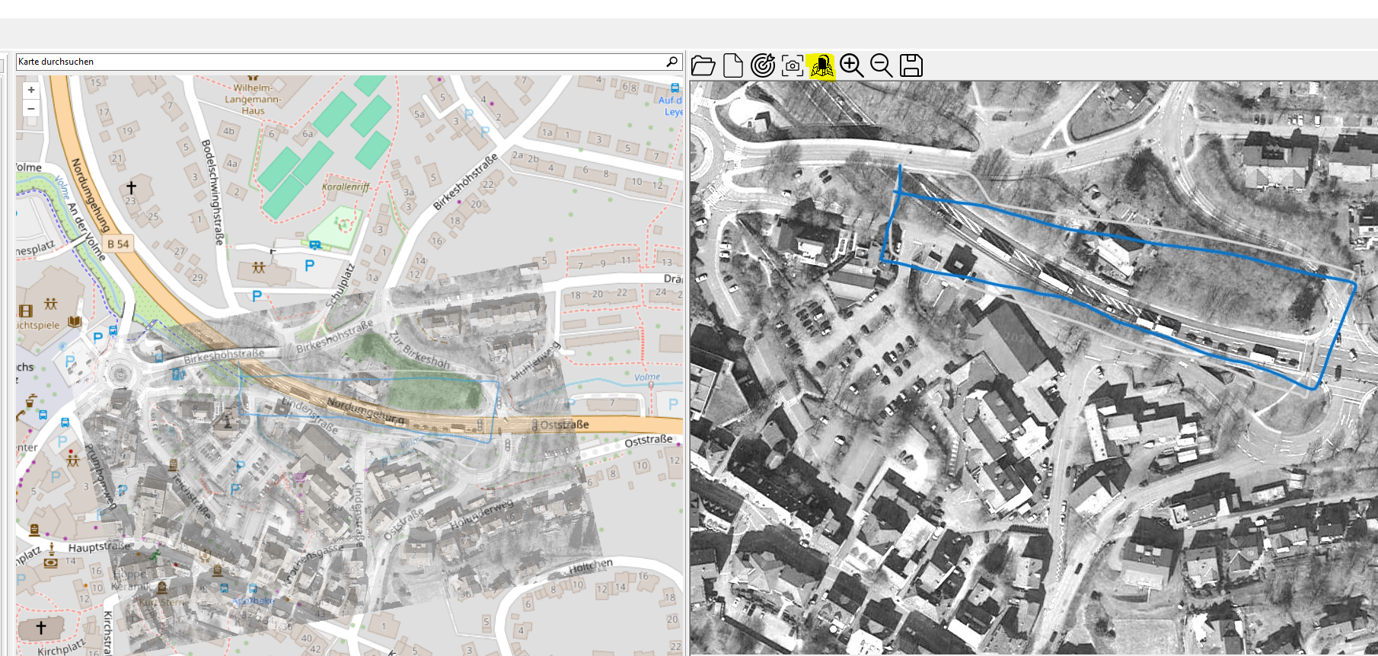Capture a screenshot with camera icon

pos(792,66)
